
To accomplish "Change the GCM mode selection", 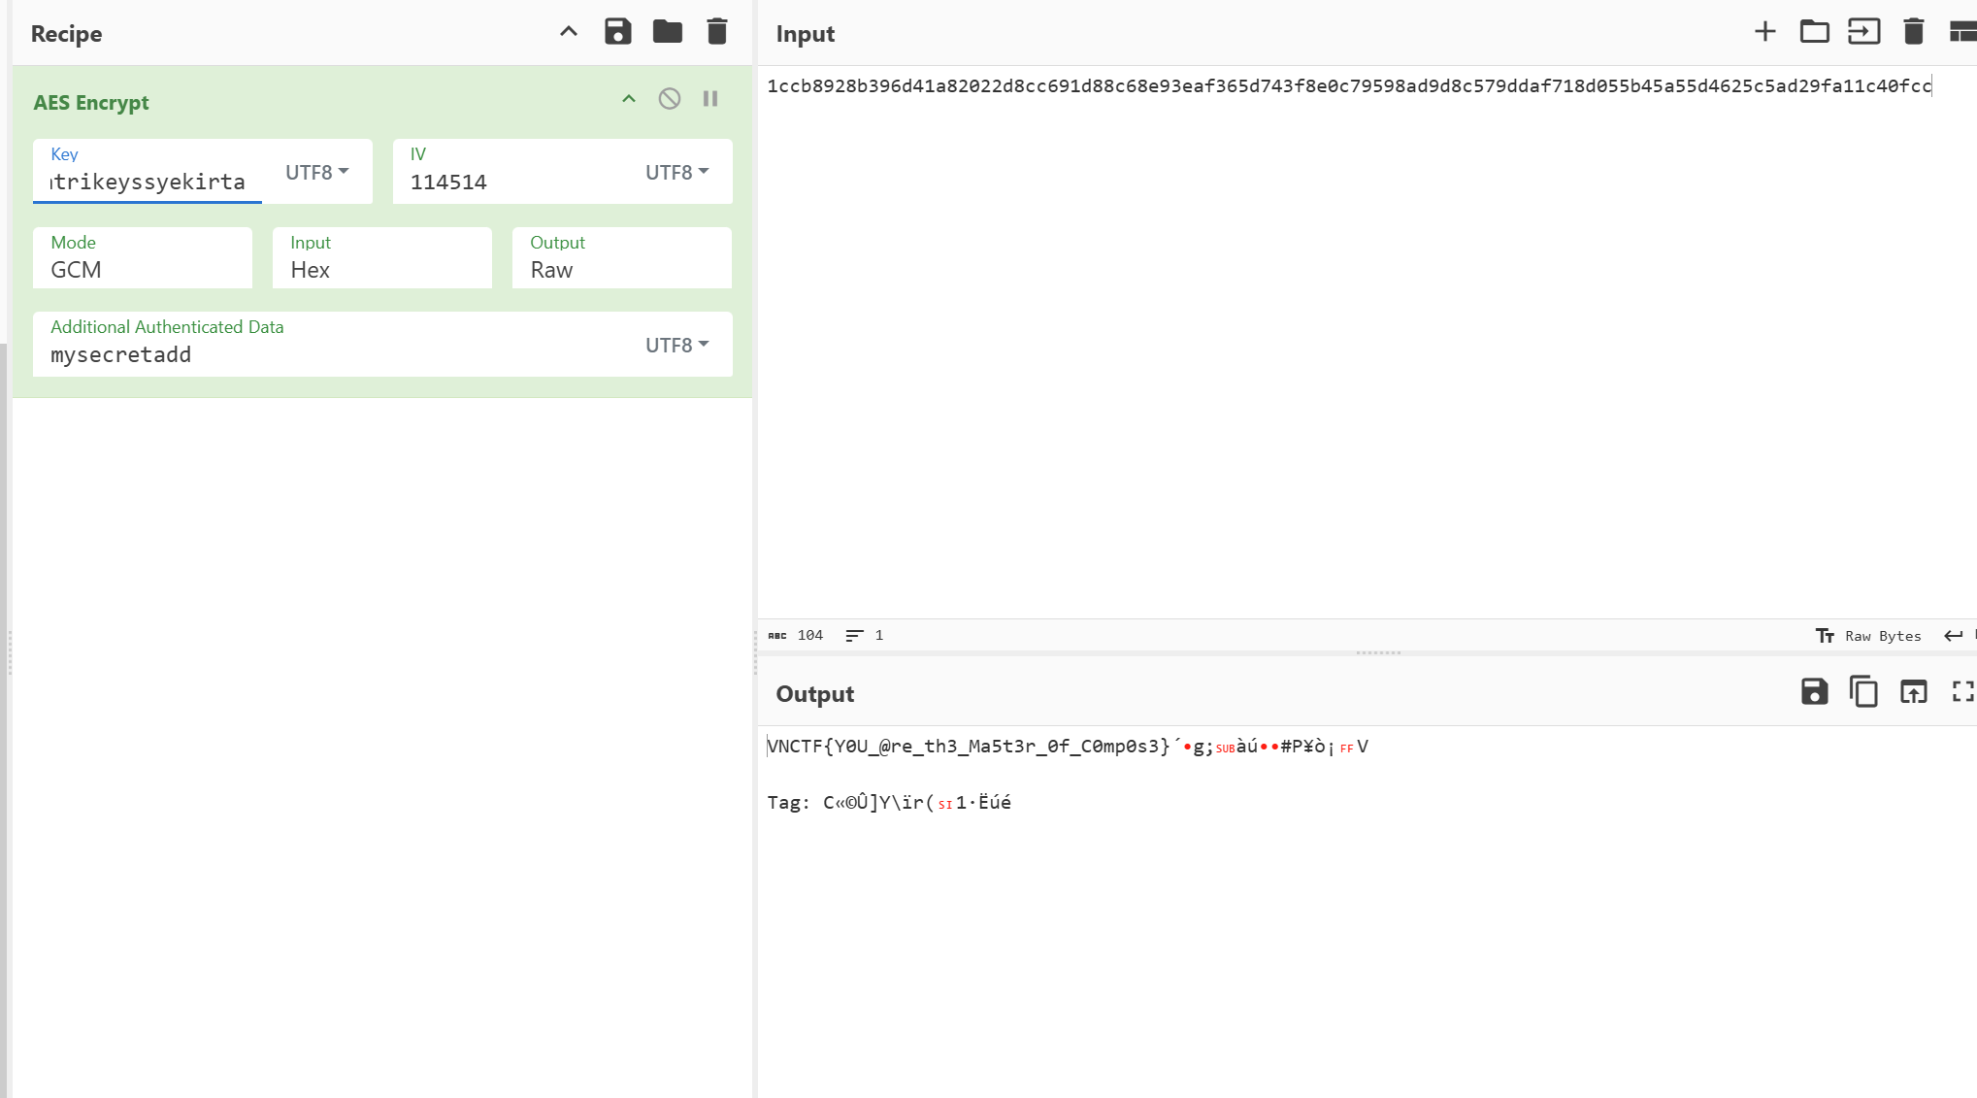I will pos(142,269).
